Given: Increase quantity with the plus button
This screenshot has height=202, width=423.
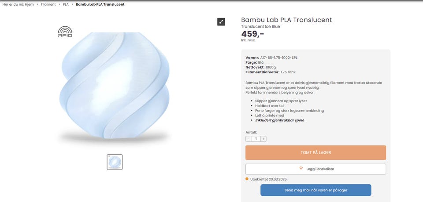Looking at the screenshot, I should click(263, 139).
